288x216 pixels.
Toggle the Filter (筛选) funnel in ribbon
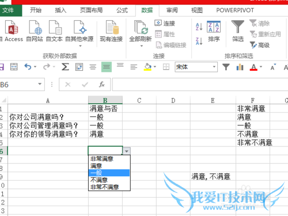(x=238, y=31)
